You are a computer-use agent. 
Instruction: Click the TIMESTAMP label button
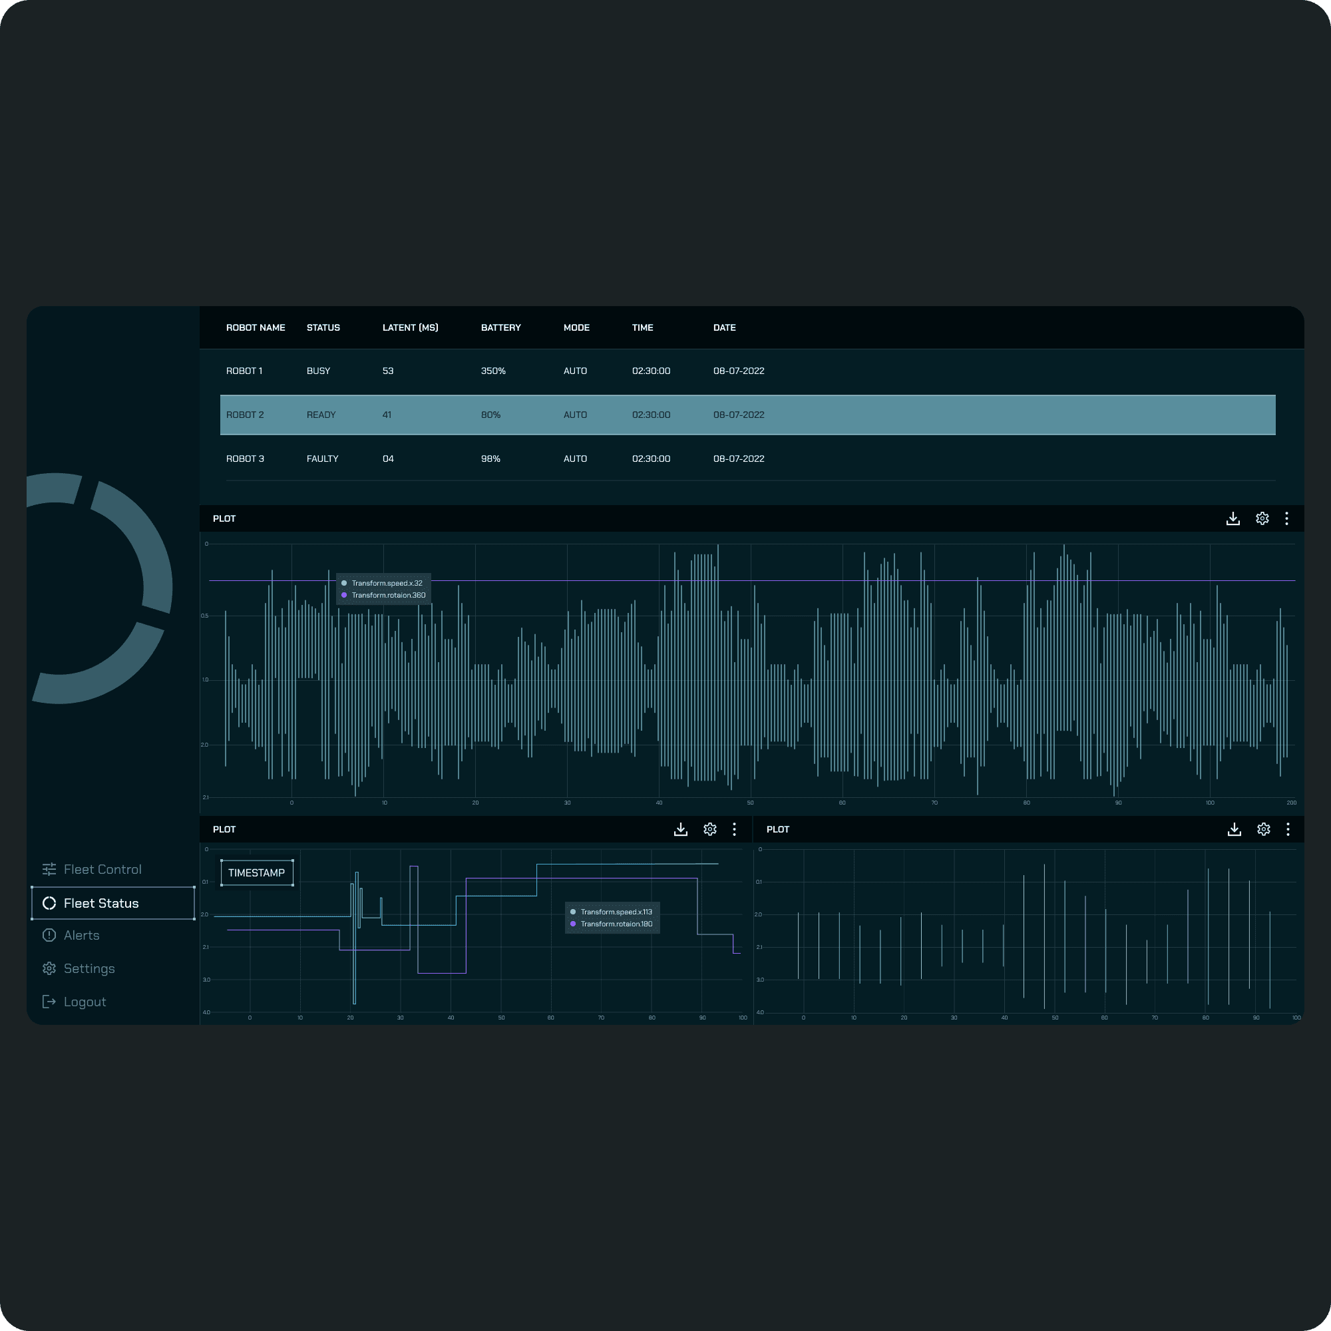257,873
